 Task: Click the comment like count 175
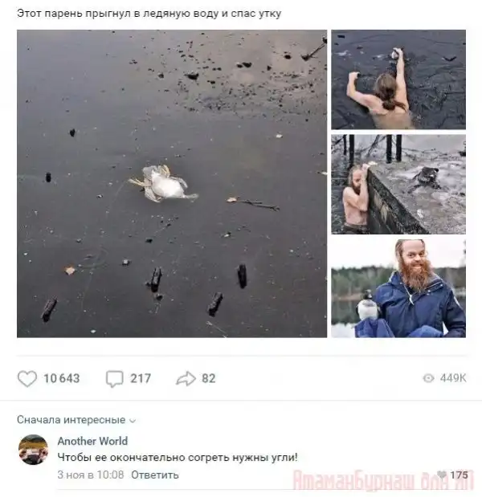(x=459, y=475)
